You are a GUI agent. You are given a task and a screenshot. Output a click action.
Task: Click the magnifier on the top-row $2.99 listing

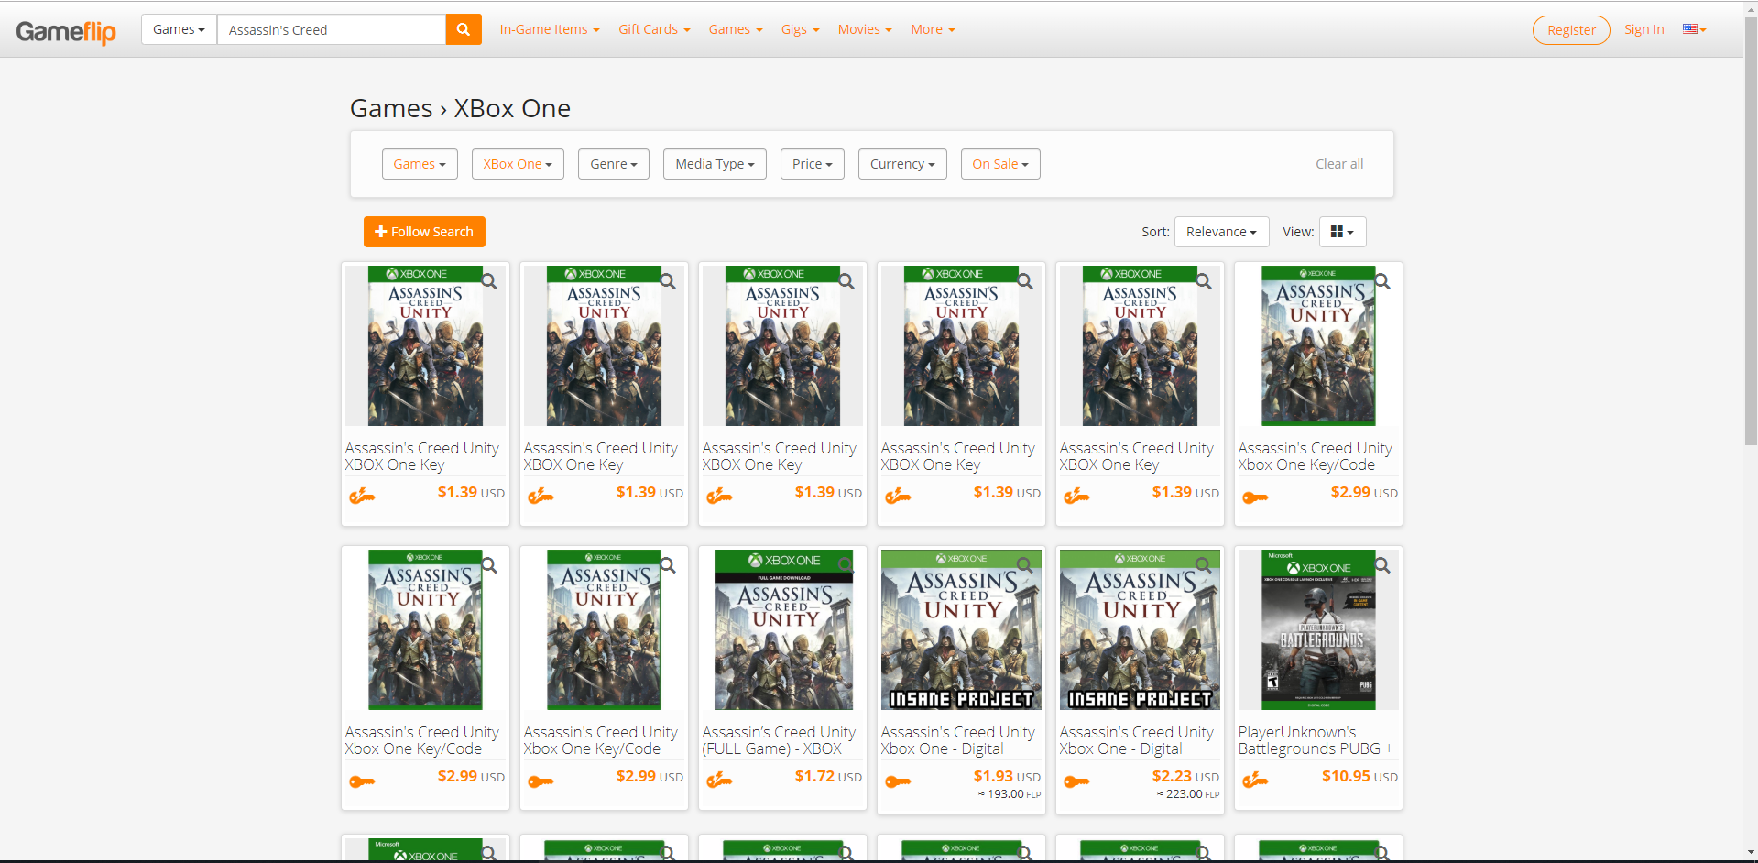tap(1382, 282)
